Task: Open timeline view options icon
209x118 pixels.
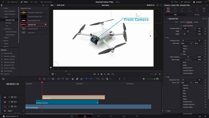Action: tap(3, 79)
